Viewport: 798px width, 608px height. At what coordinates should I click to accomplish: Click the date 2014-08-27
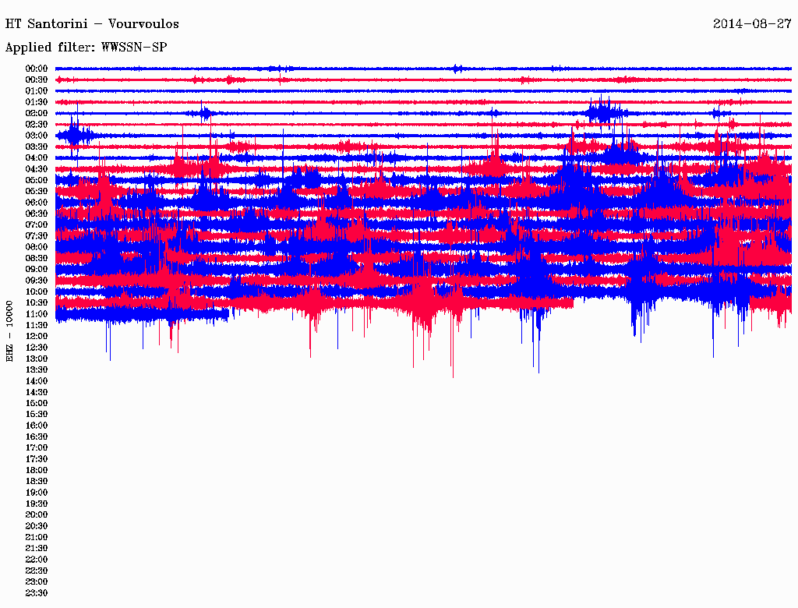pos(752,24)
